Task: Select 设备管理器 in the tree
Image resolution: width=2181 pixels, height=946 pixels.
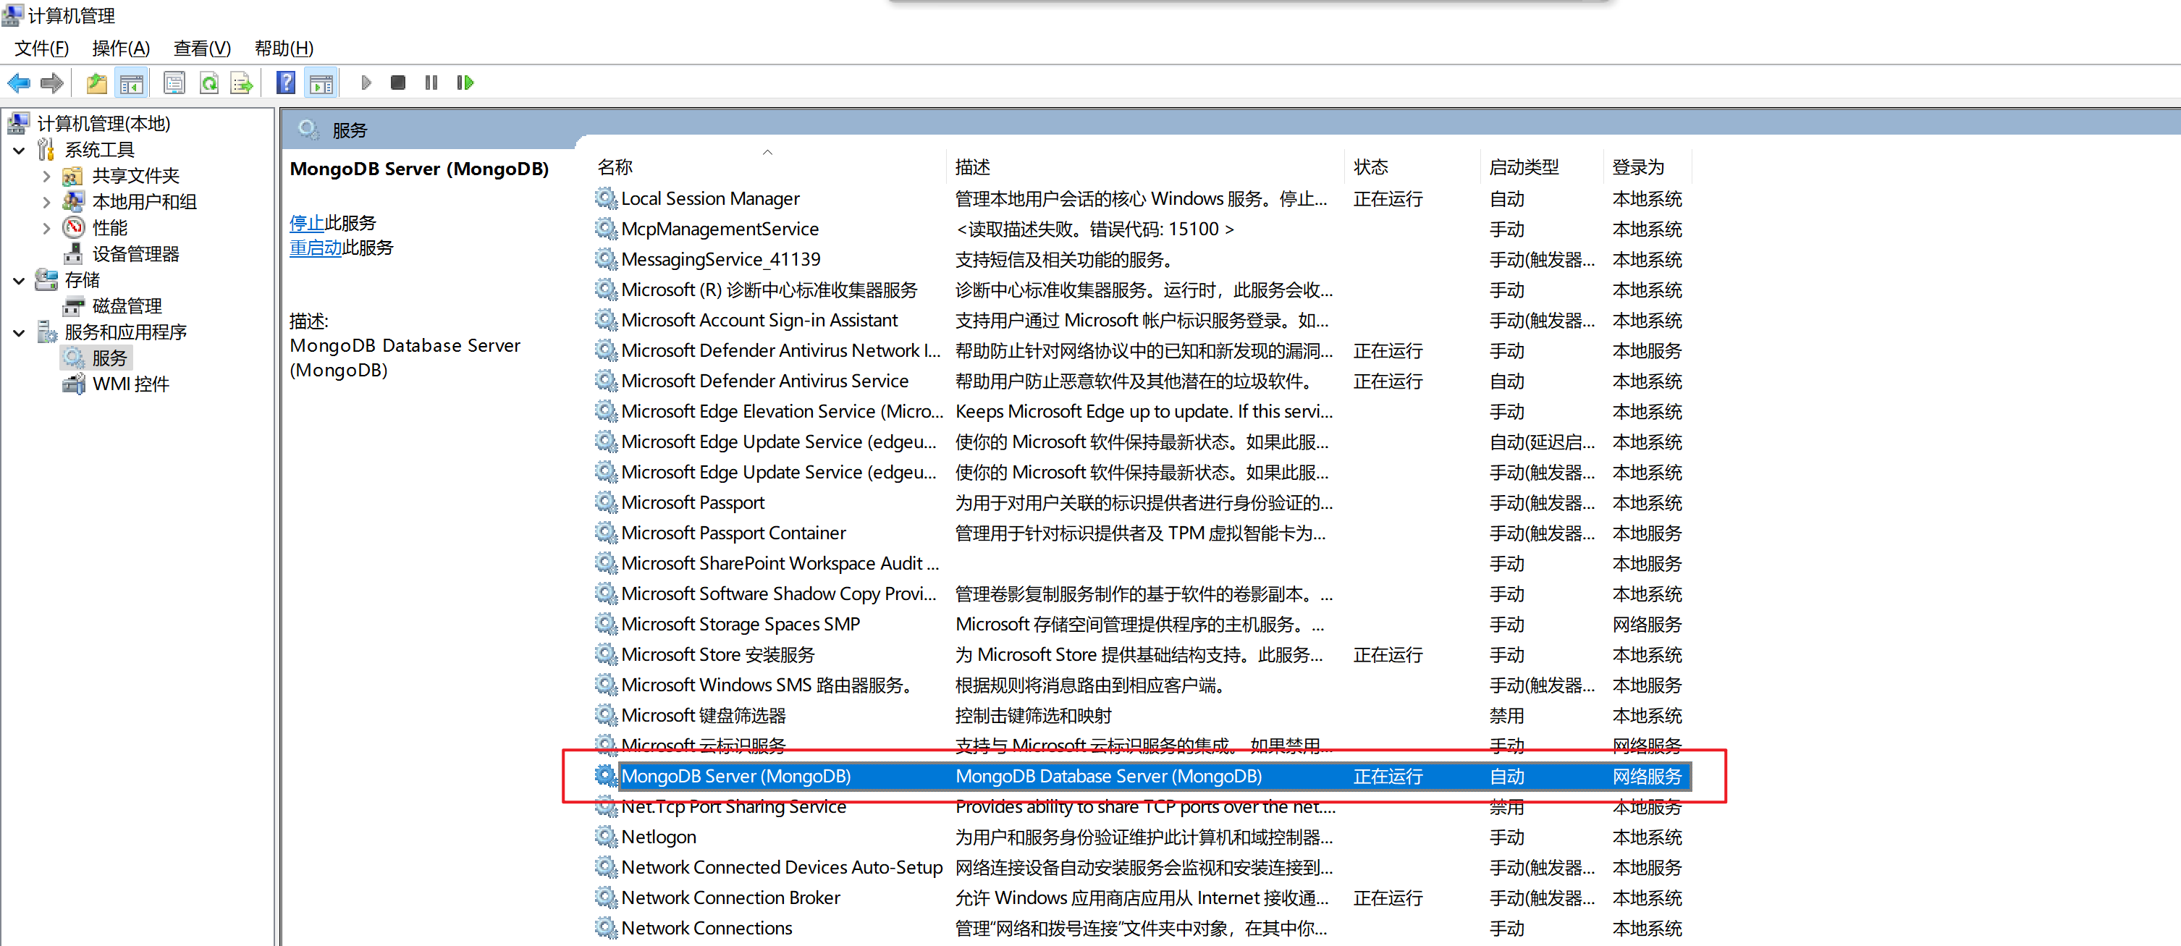Action: click(135, 254)
